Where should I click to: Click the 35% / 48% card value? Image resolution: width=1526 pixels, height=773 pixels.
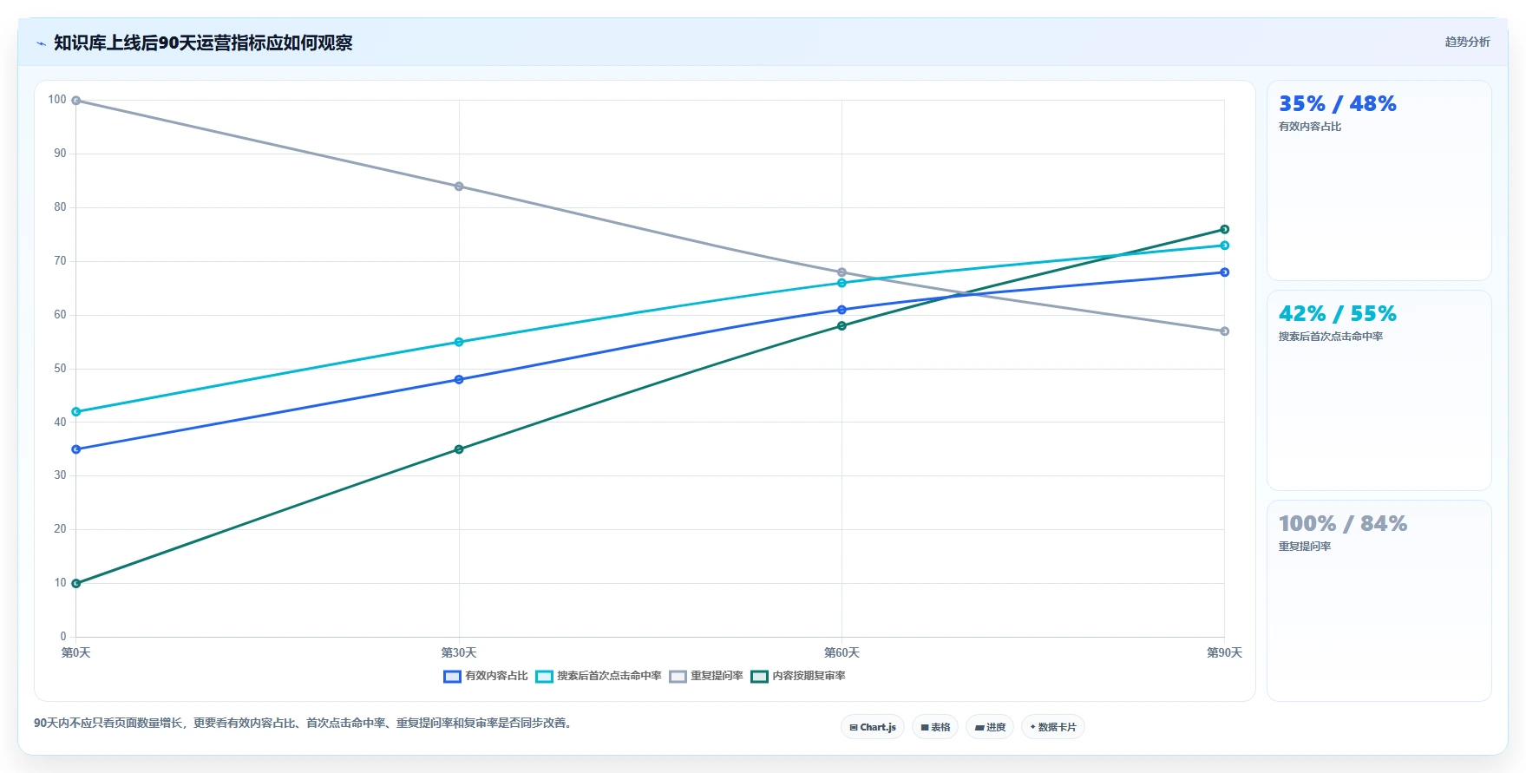[x=1337, y=104]
